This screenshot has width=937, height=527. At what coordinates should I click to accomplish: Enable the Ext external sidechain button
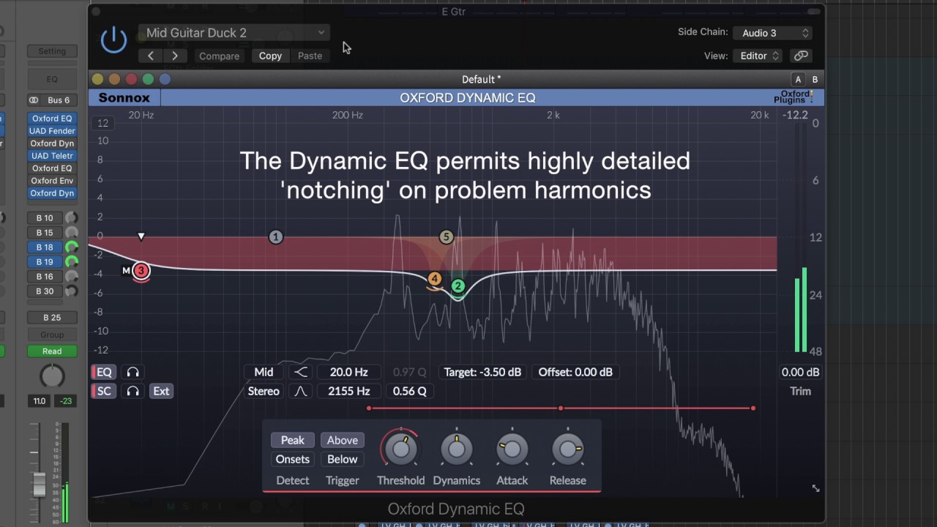[x=161, y=391]
